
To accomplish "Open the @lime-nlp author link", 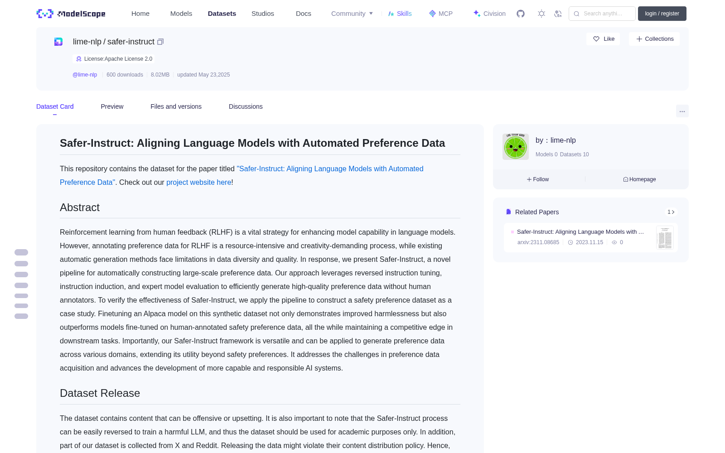I will (x=85, y=75).
